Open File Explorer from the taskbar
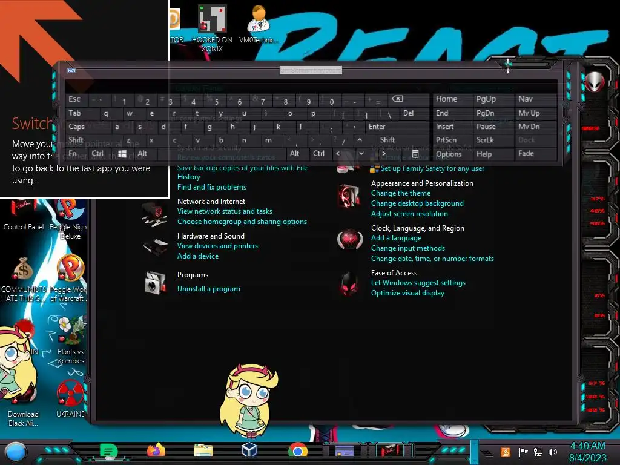The width and height of the screenshot is (620, 465). pos(203,450)
